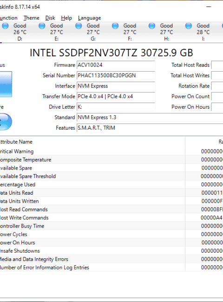Image resolution: width=223 pixels, height=302 pixels.
Task: Click the Interface field NVM Express
Action: (x=116, y=86)
